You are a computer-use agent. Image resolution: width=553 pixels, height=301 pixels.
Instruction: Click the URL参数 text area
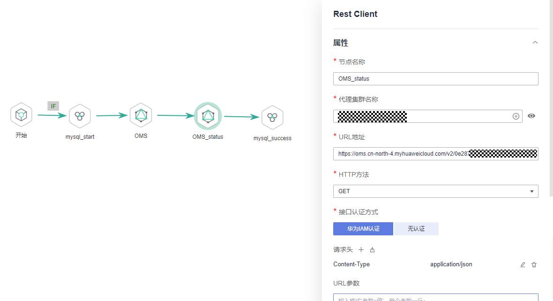coord(435,297)
